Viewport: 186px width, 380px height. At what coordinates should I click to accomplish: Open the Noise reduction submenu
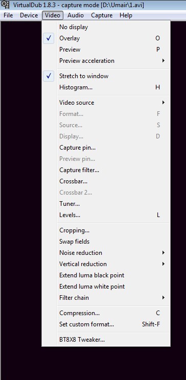pos(106,253)
